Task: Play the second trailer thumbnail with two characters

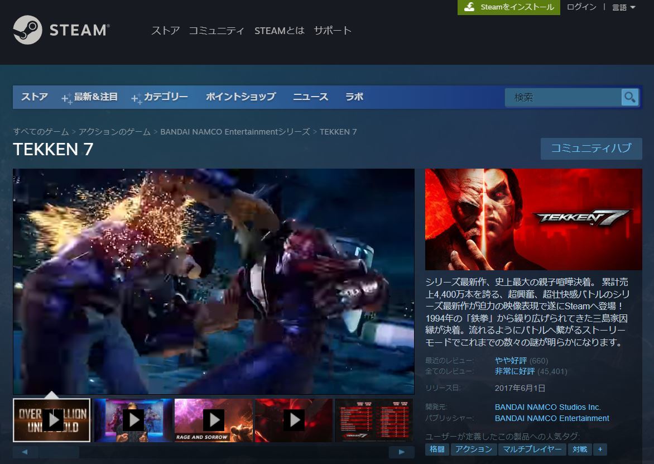Action: (x=133, y=420)
